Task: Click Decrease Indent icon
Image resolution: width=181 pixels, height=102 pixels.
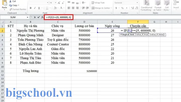Action: (83, 8)
